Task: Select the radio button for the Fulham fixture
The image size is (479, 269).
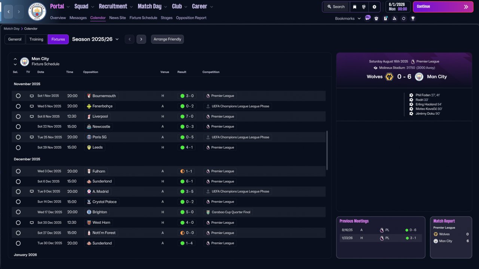Action: [18, 171]
